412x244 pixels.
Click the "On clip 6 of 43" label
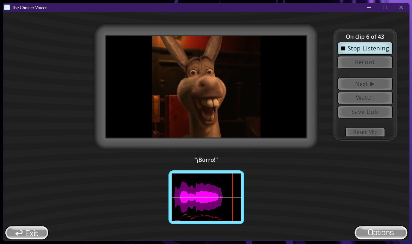coord(365,37)
